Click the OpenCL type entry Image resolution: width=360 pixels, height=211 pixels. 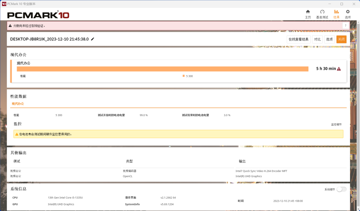(x=127, y=176)
